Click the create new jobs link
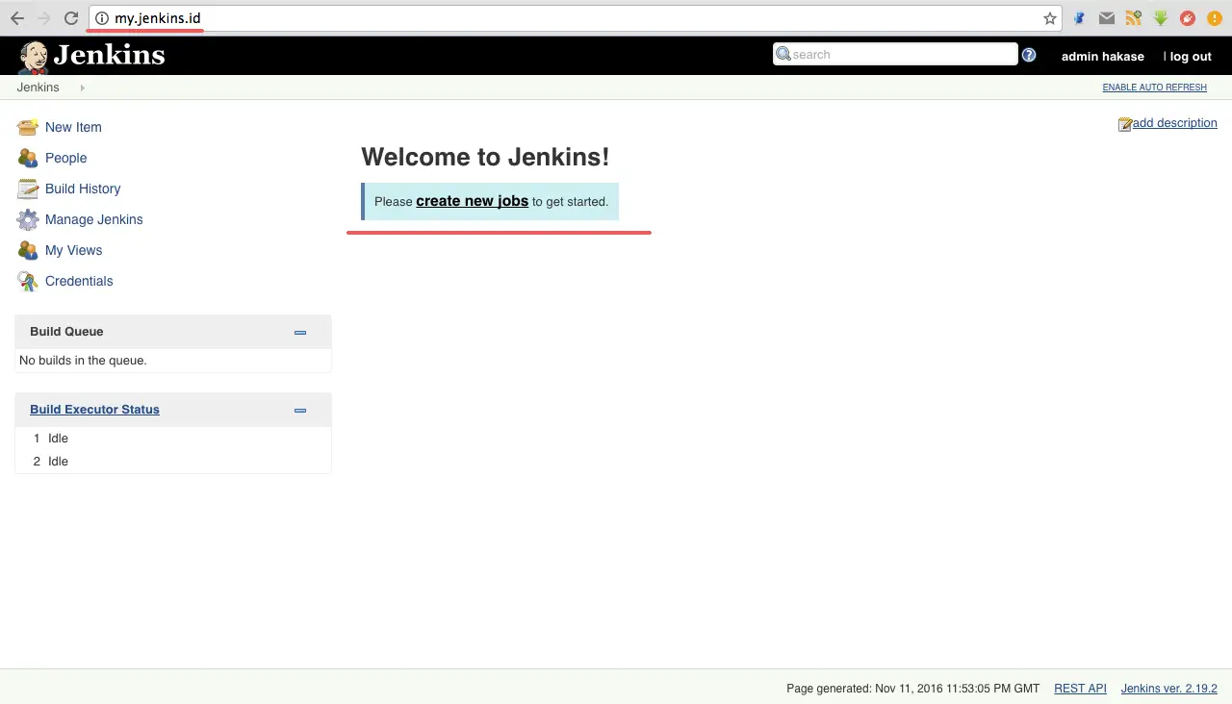Viewport: 1232px width, 704px height. pyautogui.click(x=472, y=201)
